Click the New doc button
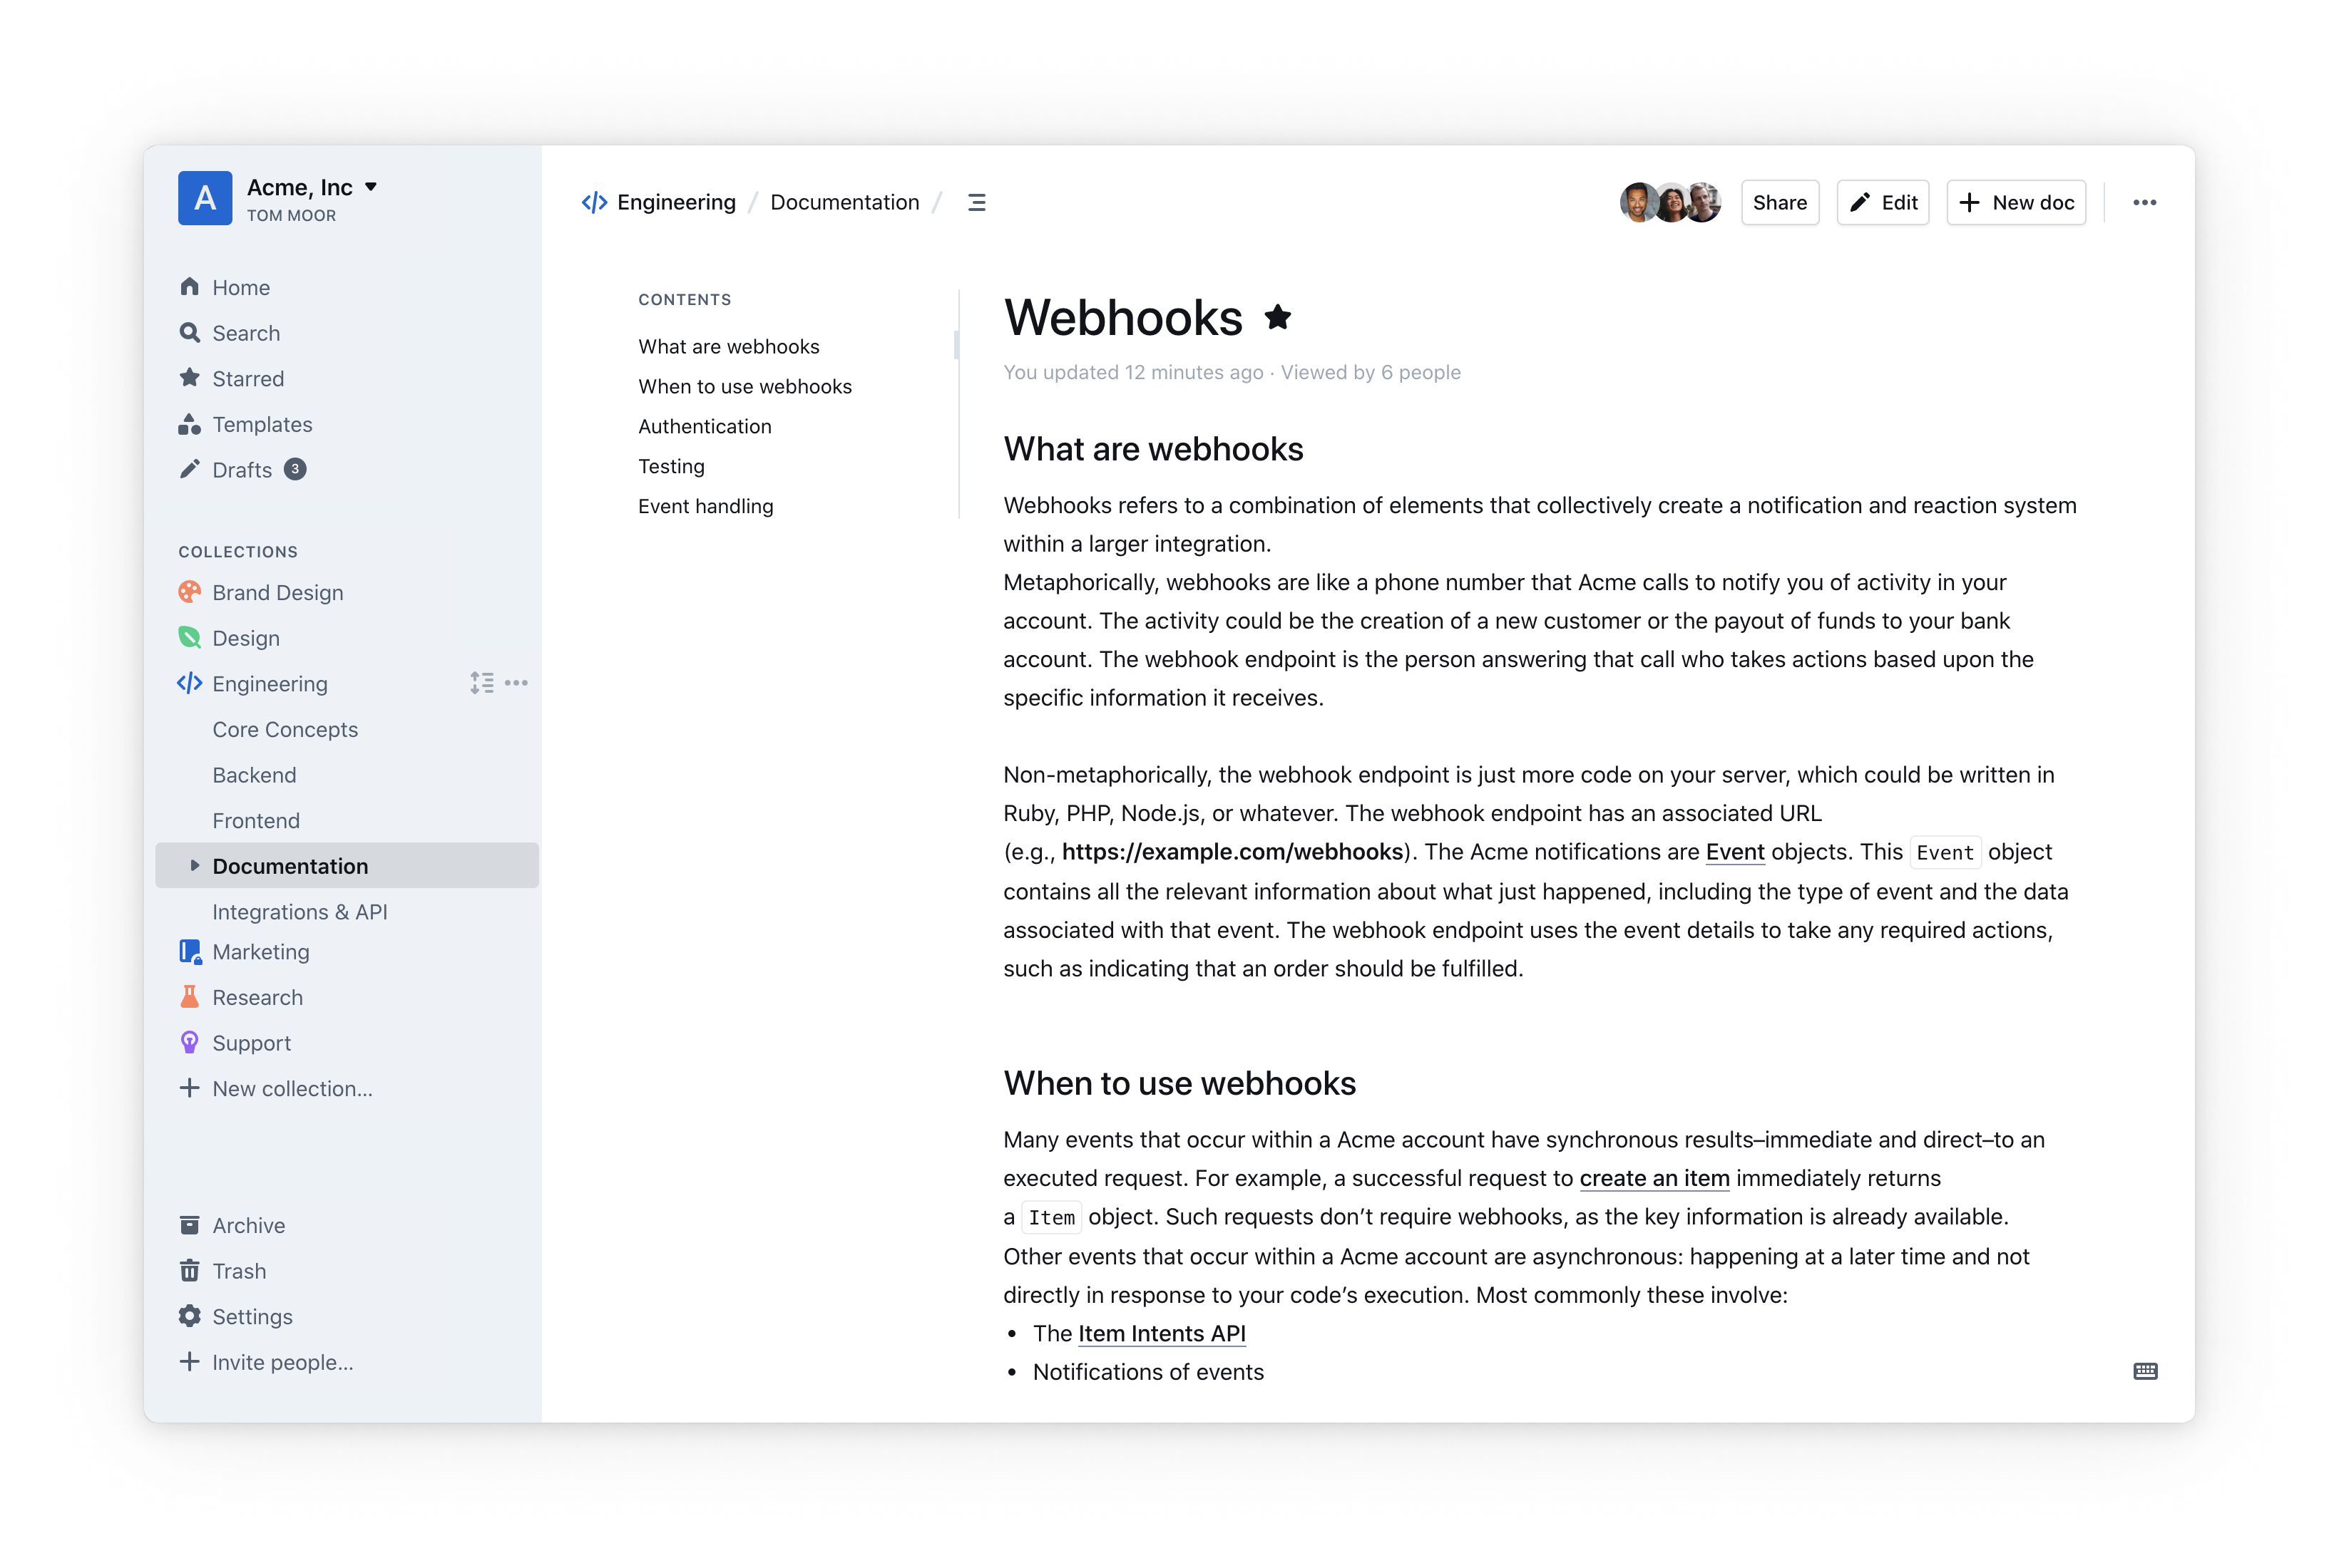The height and width of the screenshot is (1568, 2339). click(2015, 201)
